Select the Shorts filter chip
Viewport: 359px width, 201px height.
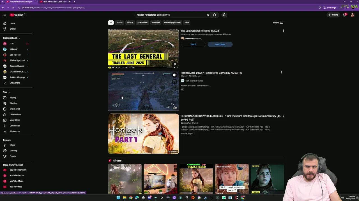[x=119, y=22]
